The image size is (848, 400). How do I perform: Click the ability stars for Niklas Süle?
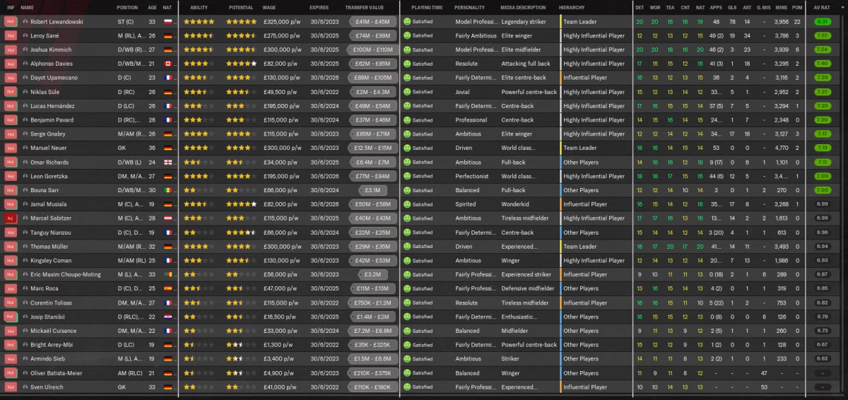pyautogui.click(x=199, y=92)
